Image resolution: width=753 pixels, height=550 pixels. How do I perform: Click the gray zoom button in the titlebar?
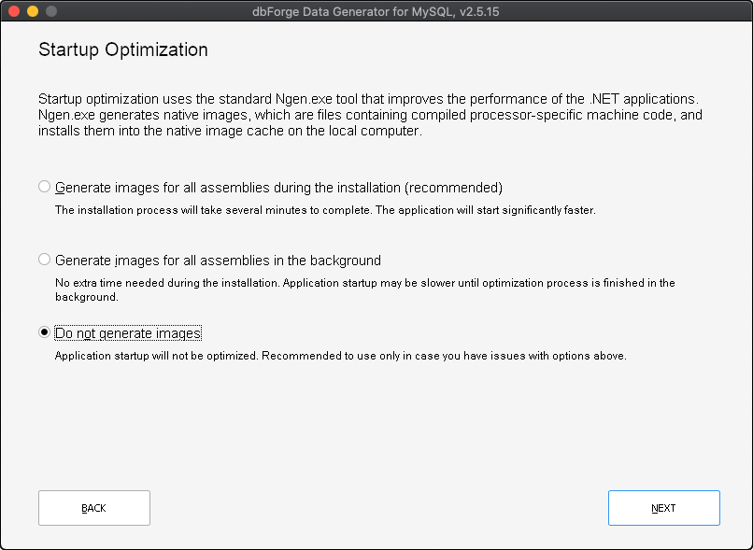tap(53, 11)
